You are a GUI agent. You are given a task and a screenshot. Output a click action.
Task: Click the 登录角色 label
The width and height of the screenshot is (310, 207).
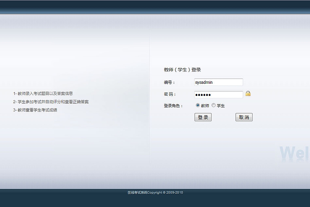click(x=173, y=106)
